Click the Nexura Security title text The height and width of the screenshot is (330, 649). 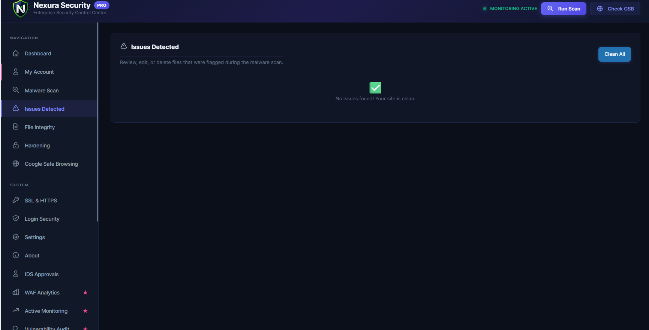pyautogui.click(x=62, y=5)
